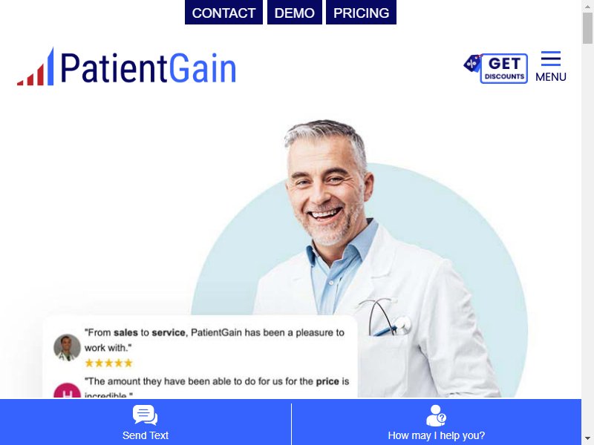Click the scrollbar down arrow
The image size is (594, 445).
[x=587, y=439]
